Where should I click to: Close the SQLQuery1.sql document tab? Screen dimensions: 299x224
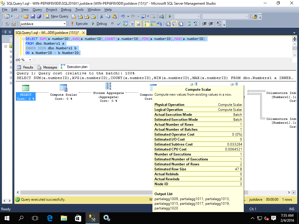[x=84, y=33]
